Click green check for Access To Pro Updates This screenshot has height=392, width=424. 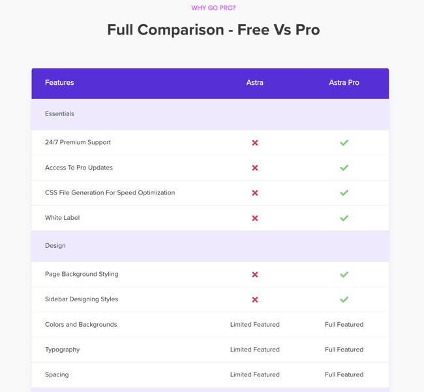344,168
